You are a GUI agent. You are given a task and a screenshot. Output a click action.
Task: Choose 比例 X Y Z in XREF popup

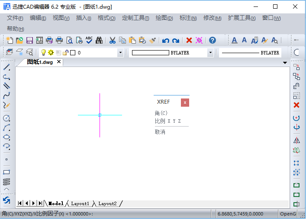click(167, 121)
